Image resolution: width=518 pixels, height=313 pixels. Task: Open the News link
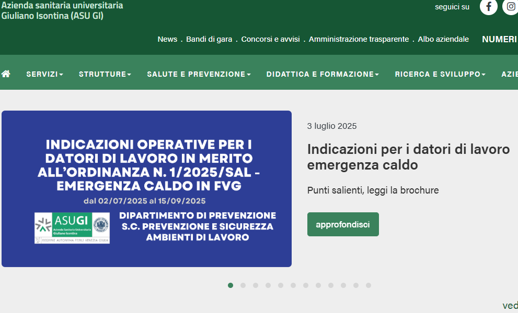pos(167,39)
